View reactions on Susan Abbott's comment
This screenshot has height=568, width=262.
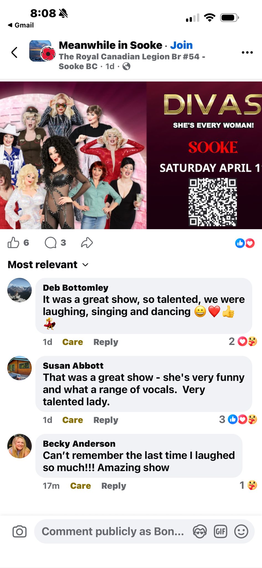point(238,419)
